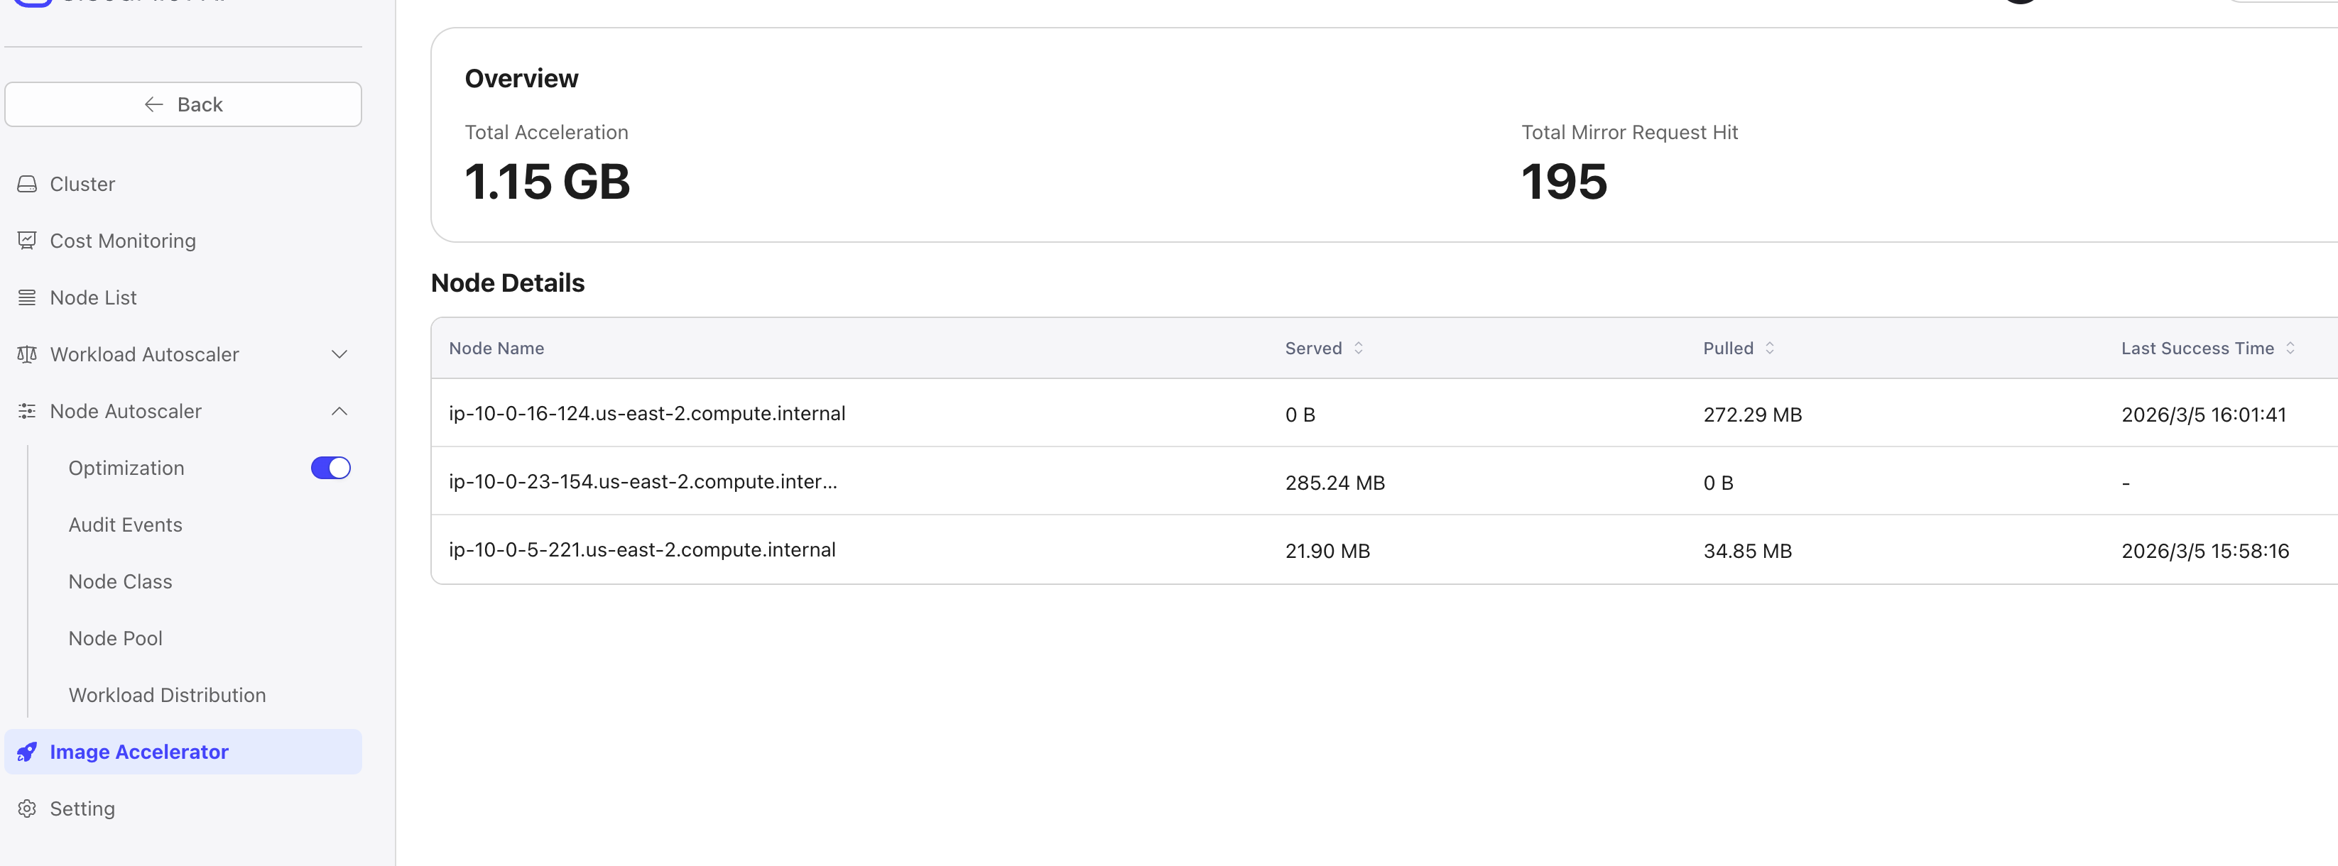The image size is (2338, 866).
Task: Click the Node Autoscaler sliders icon
Action: click(27, 411)
